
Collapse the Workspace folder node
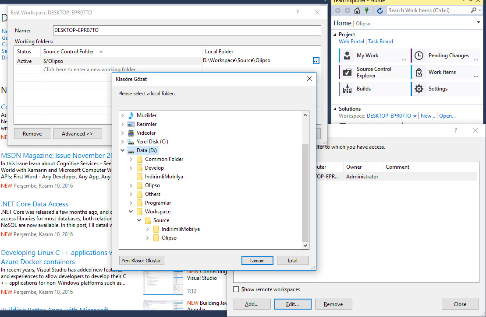point(131,212)
